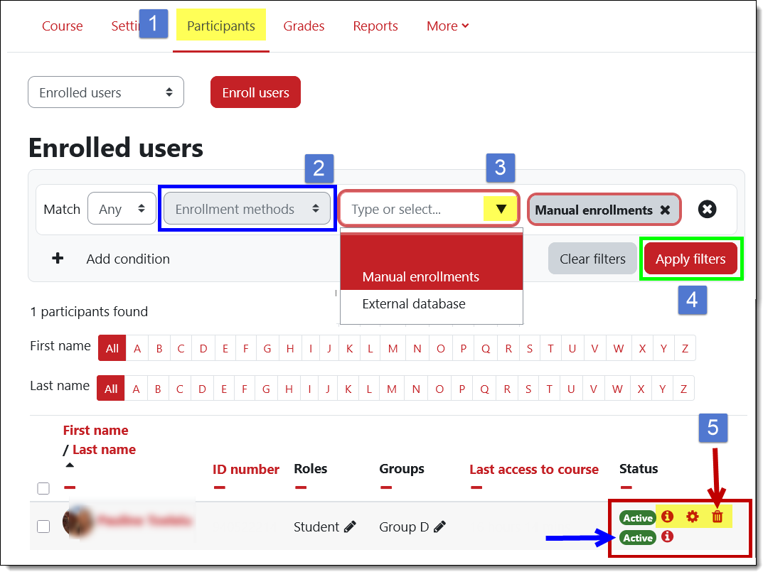Open the Enrolled users dropdown
763x572 pixels.
pyautogui.click(x=105, y=92)
